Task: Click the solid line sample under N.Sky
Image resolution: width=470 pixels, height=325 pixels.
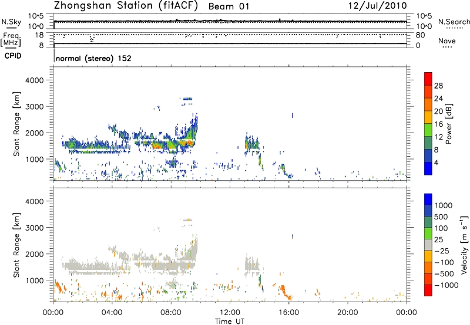Action: click(11, 28)
